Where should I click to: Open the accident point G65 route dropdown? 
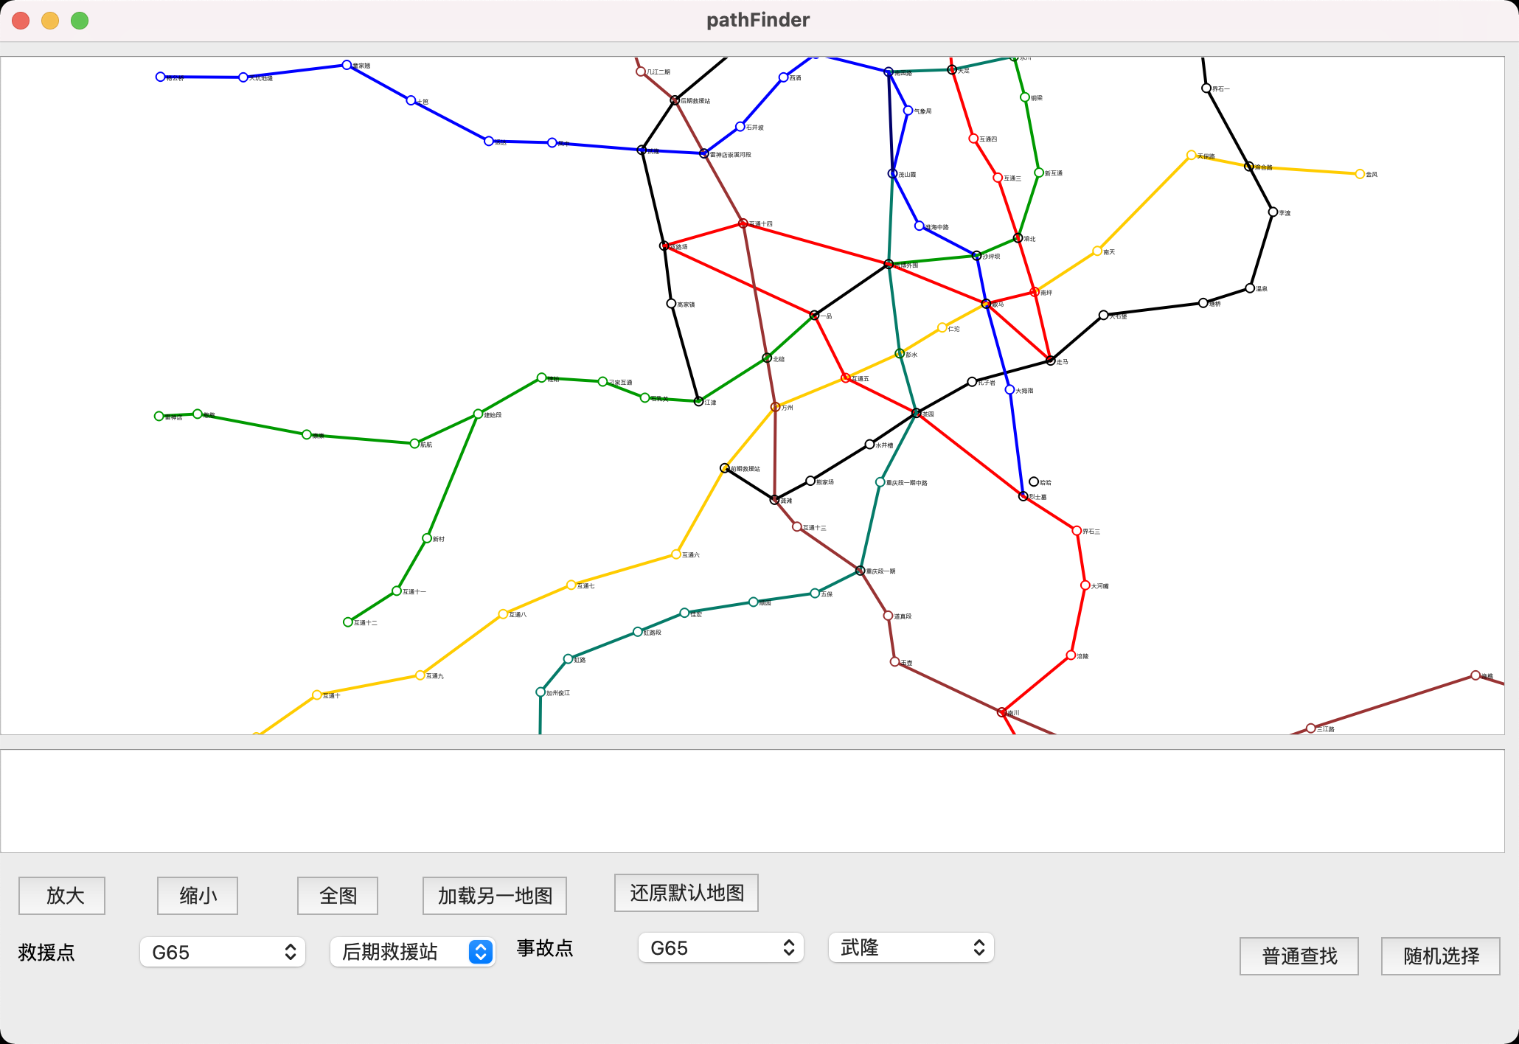click(x=720, y=948)
